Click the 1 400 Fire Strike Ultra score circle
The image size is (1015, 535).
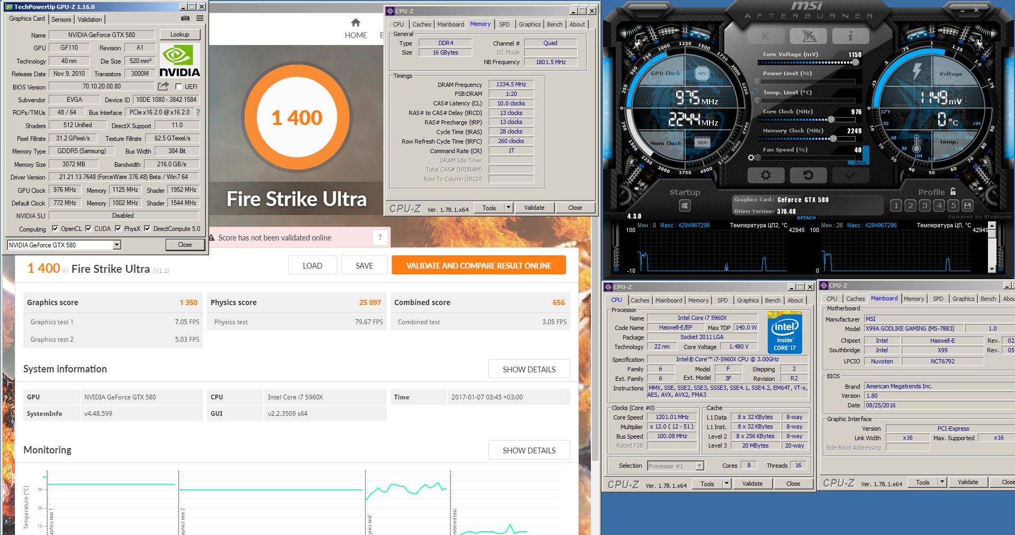(x=297, y=118)
